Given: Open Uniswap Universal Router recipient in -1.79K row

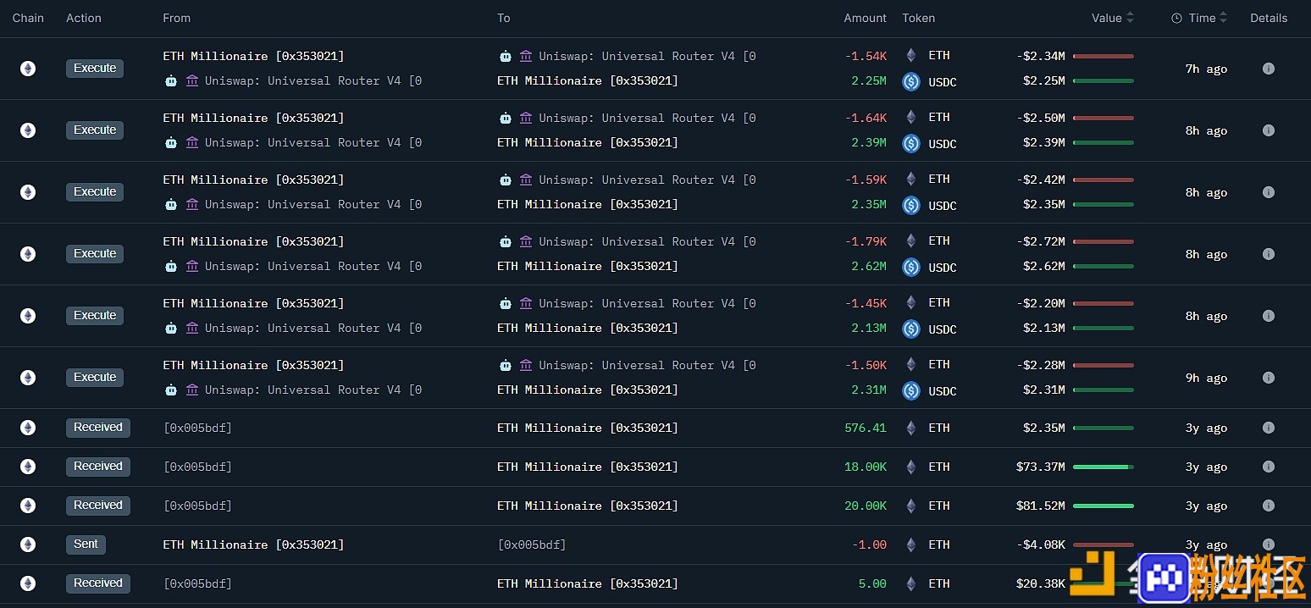Looking at the screenshot, I should click(x=647, y=241).
